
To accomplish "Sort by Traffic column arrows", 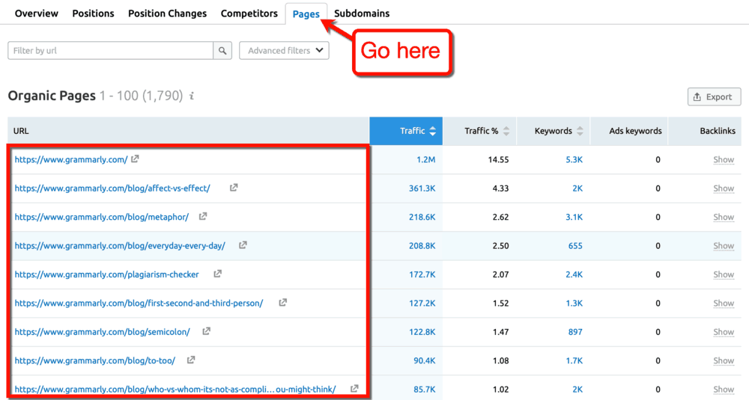I will [x=432, y=131].
